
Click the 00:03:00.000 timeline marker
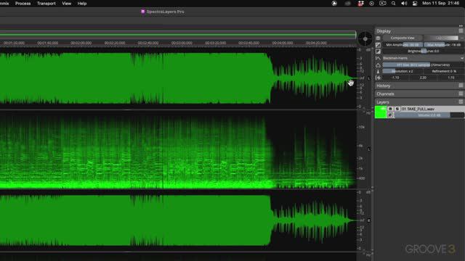coord(182,43)
